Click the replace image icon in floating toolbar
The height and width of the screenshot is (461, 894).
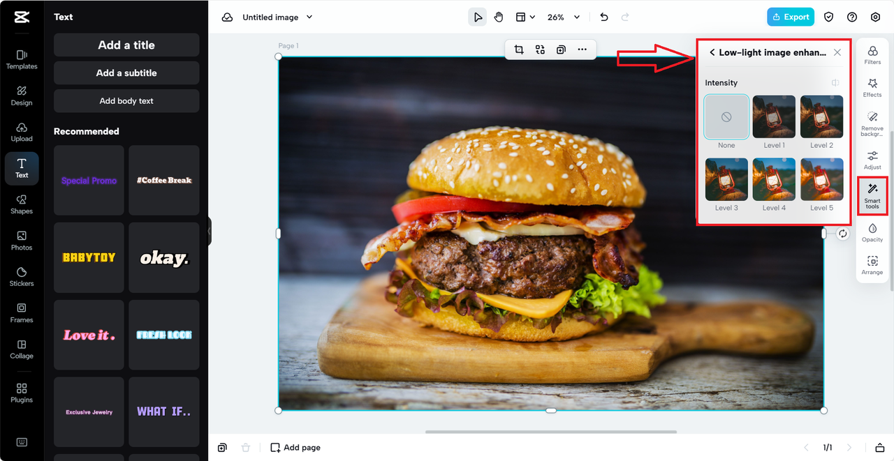(x=540, y=50)
